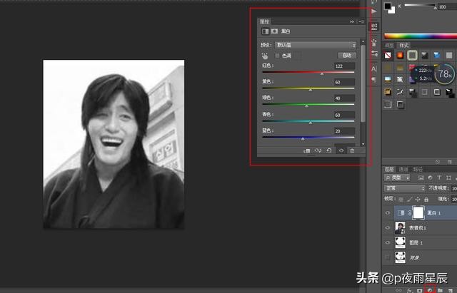
Task: Click the new adjustment layer icon
Action: [x=430, y=289]
